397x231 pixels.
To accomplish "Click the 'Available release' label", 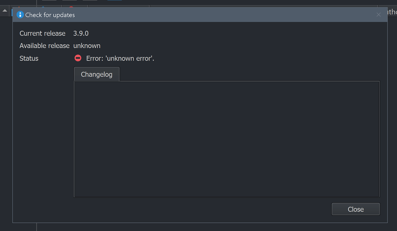I will click(x=44, y=46).
